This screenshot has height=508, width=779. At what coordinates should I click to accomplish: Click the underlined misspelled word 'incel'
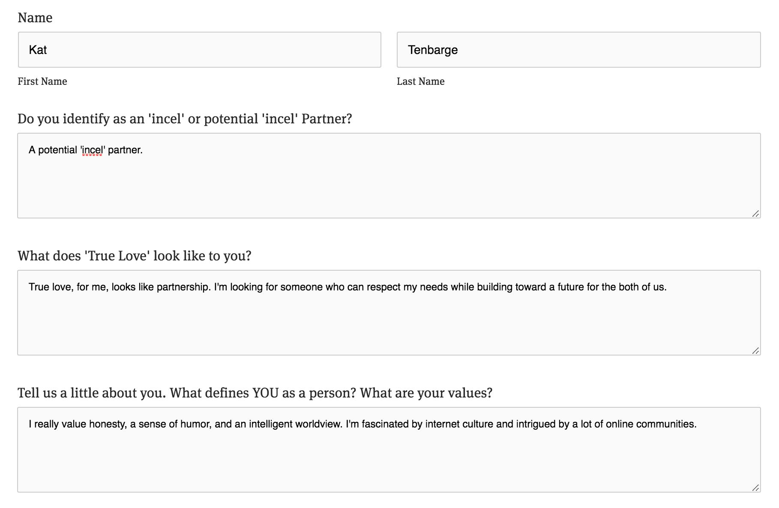pyautogui.click(x=93, y=150)
